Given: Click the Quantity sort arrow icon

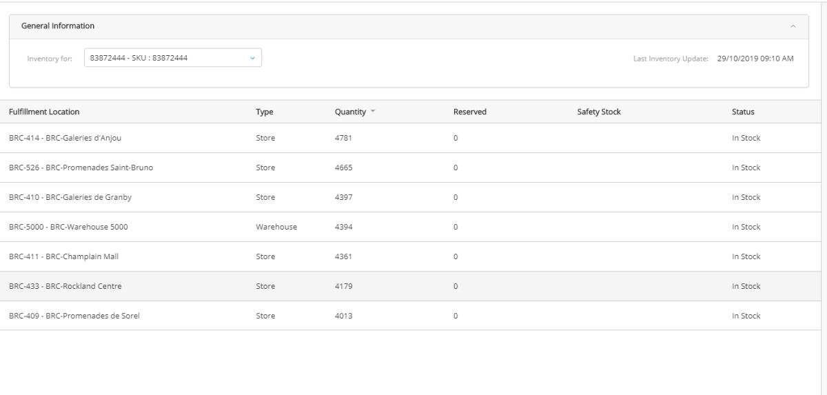Looking at the screenshot, I should point(374,112).
